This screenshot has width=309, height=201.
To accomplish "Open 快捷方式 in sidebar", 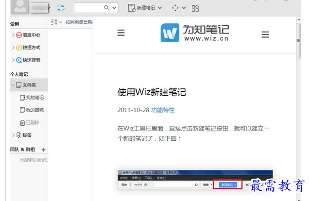I will pos(31,48).
